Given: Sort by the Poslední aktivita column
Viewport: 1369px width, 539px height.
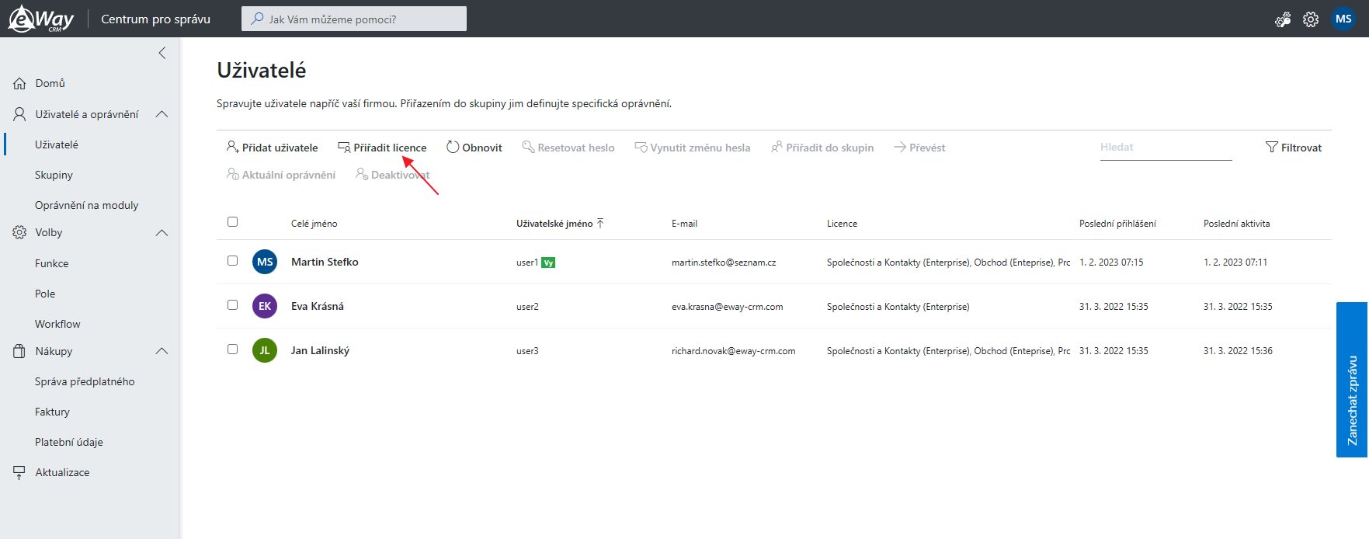Looking at the screenshot, I should coord(1236,224).
